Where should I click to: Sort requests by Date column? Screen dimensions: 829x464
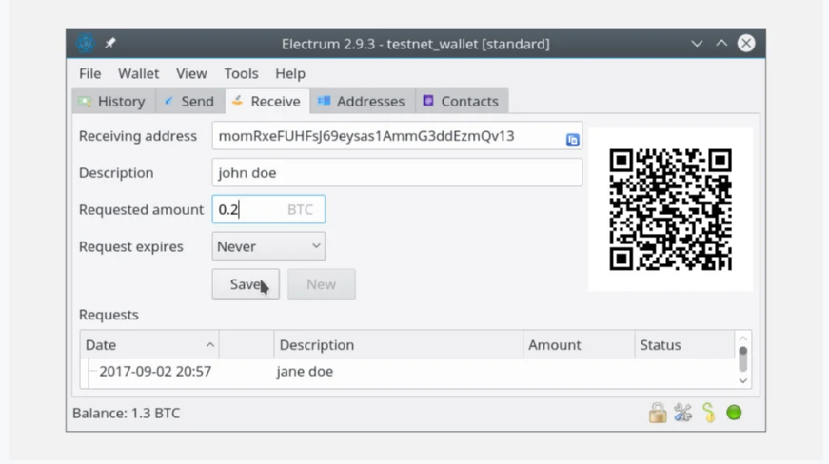pos(149,345)
